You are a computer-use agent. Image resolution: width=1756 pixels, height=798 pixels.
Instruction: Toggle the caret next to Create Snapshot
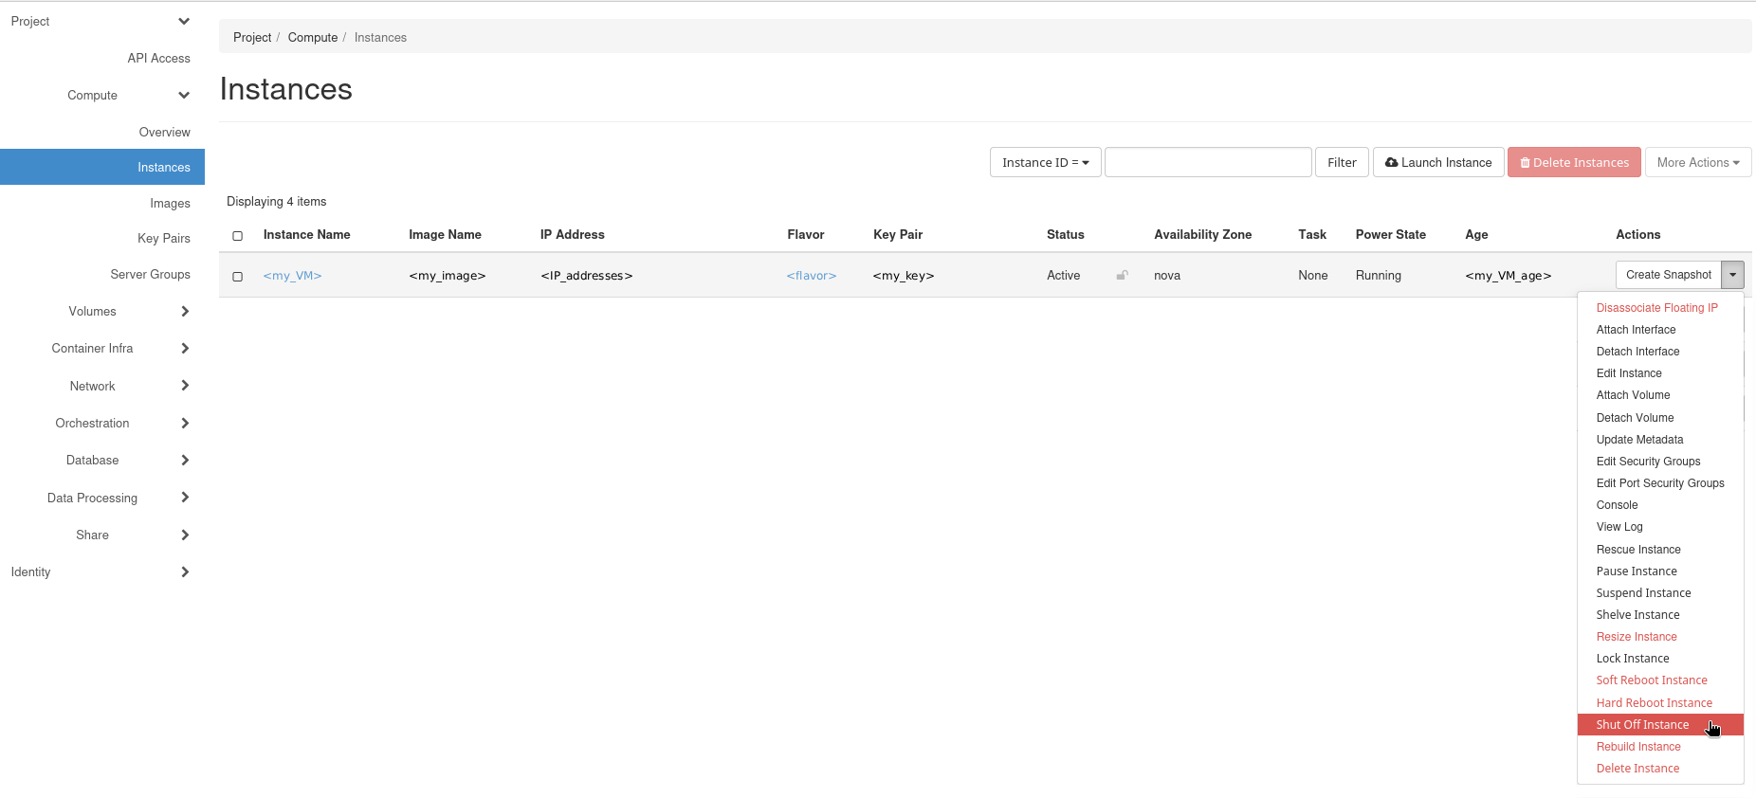pyautogui.click(x=1732, y=275)
